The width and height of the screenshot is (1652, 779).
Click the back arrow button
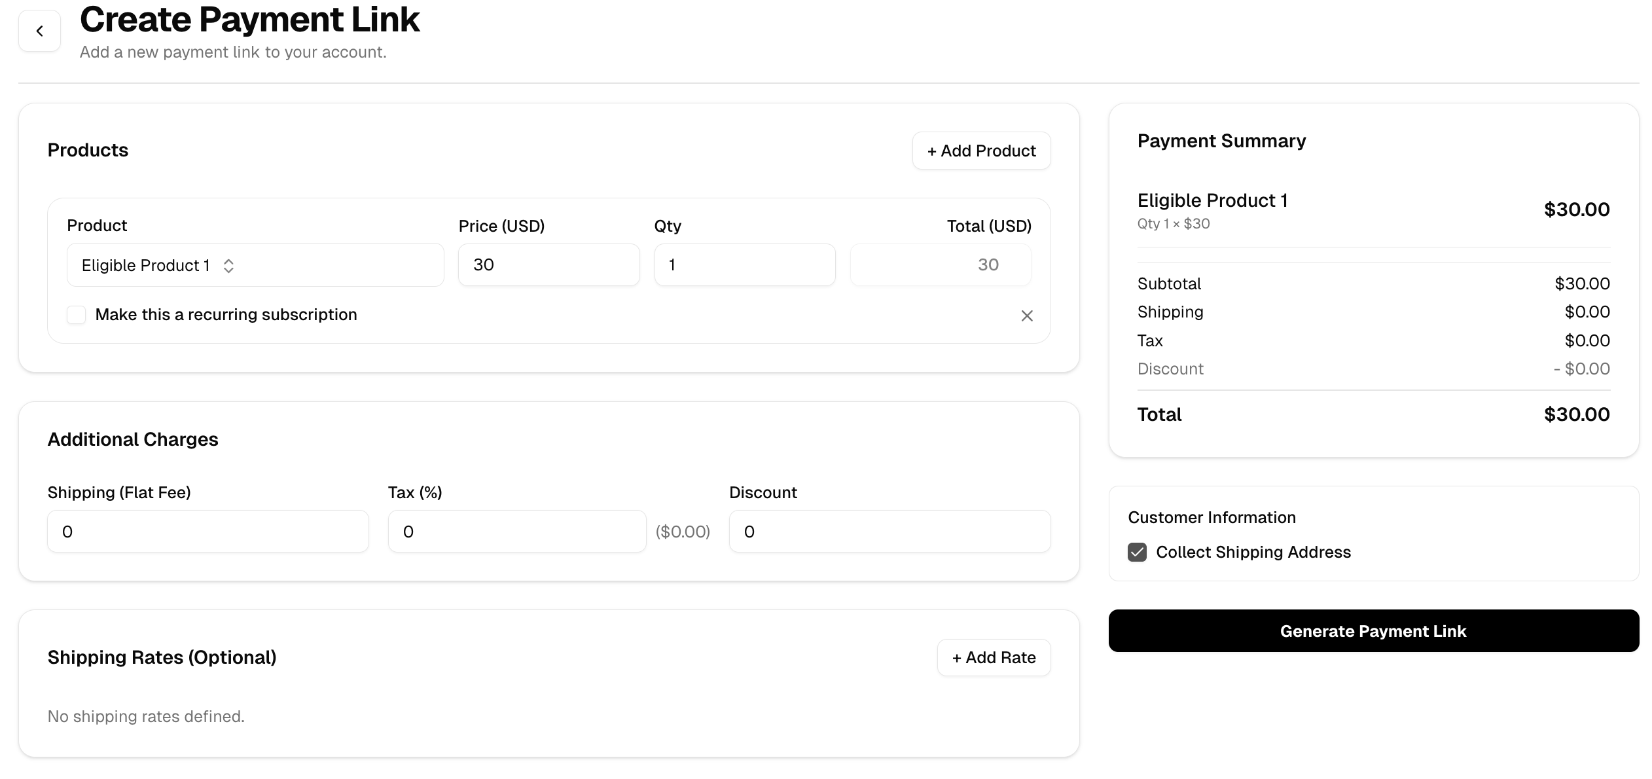(x=39, y=31)
